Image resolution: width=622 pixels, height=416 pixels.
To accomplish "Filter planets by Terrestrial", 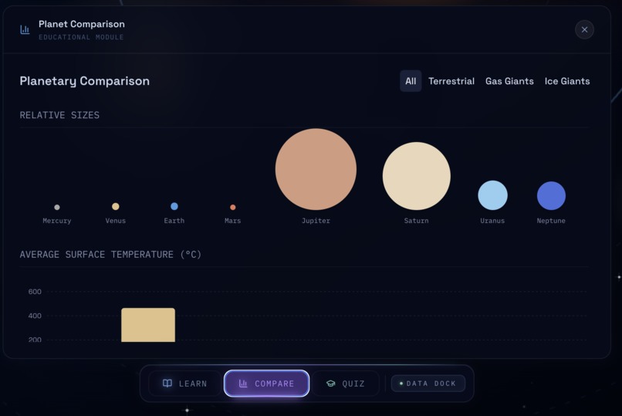I will [x=451, y=81].
